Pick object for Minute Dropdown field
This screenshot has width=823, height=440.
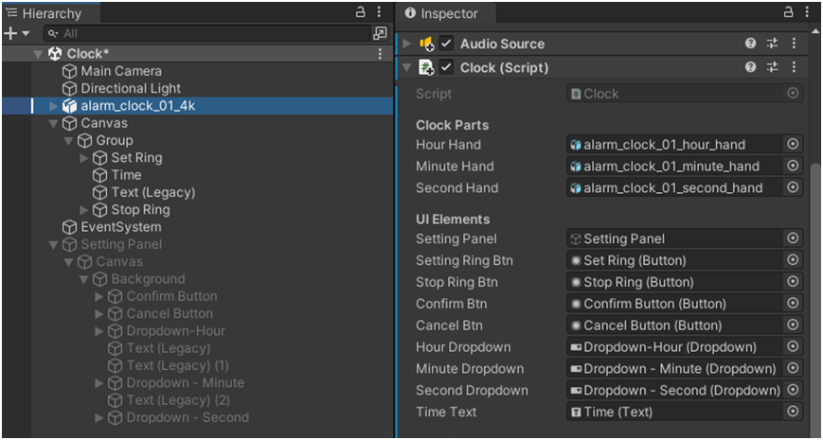point(793,368)
